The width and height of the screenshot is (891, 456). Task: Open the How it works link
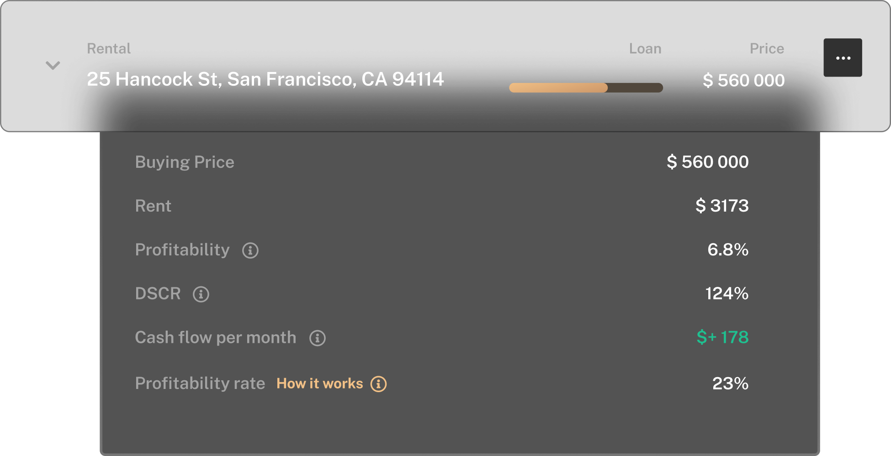(319, 383)
